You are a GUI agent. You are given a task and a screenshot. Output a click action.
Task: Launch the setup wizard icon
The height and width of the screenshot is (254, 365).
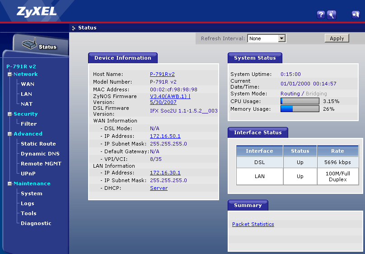[x=332, y=14]
